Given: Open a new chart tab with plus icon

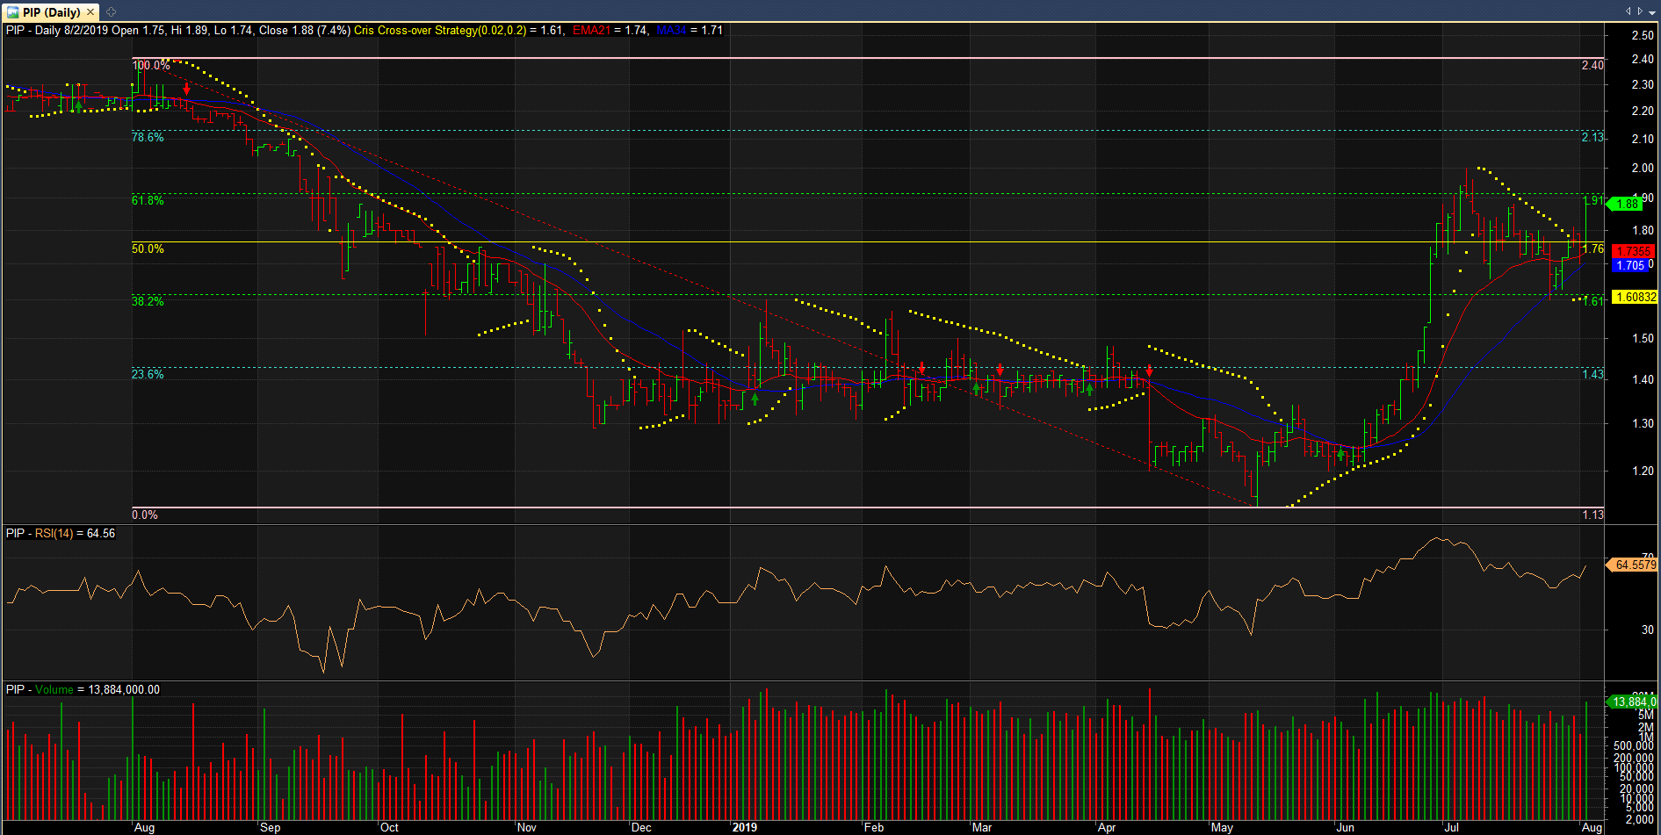Looking at the screenshot, I should (x=111, y=12).
